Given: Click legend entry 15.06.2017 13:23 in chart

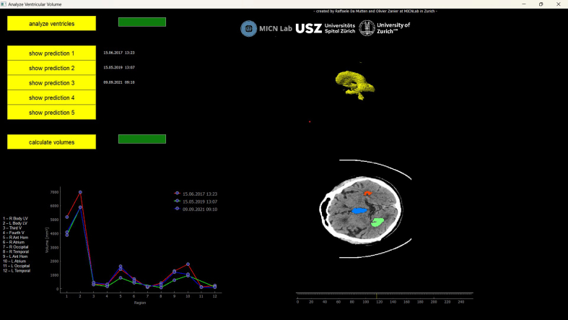Looking at the screenshot, I should (196, 194).
